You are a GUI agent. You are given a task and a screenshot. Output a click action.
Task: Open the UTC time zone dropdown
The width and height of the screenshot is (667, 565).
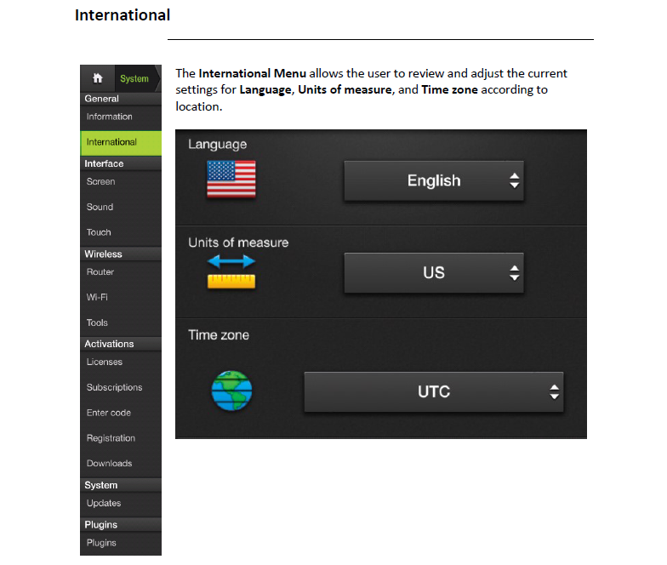click(x=434, y=391)
